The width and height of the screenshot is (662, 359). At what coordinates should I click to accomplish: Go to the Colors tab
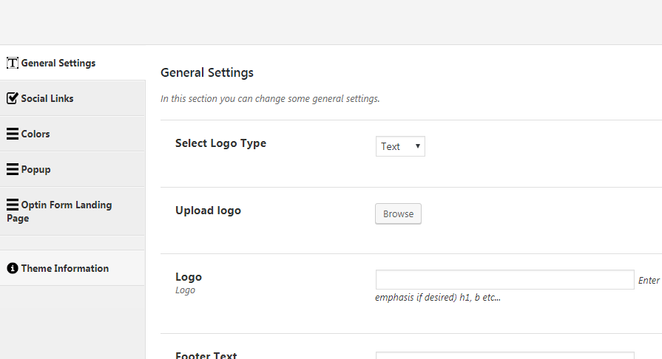click(36, 134)
